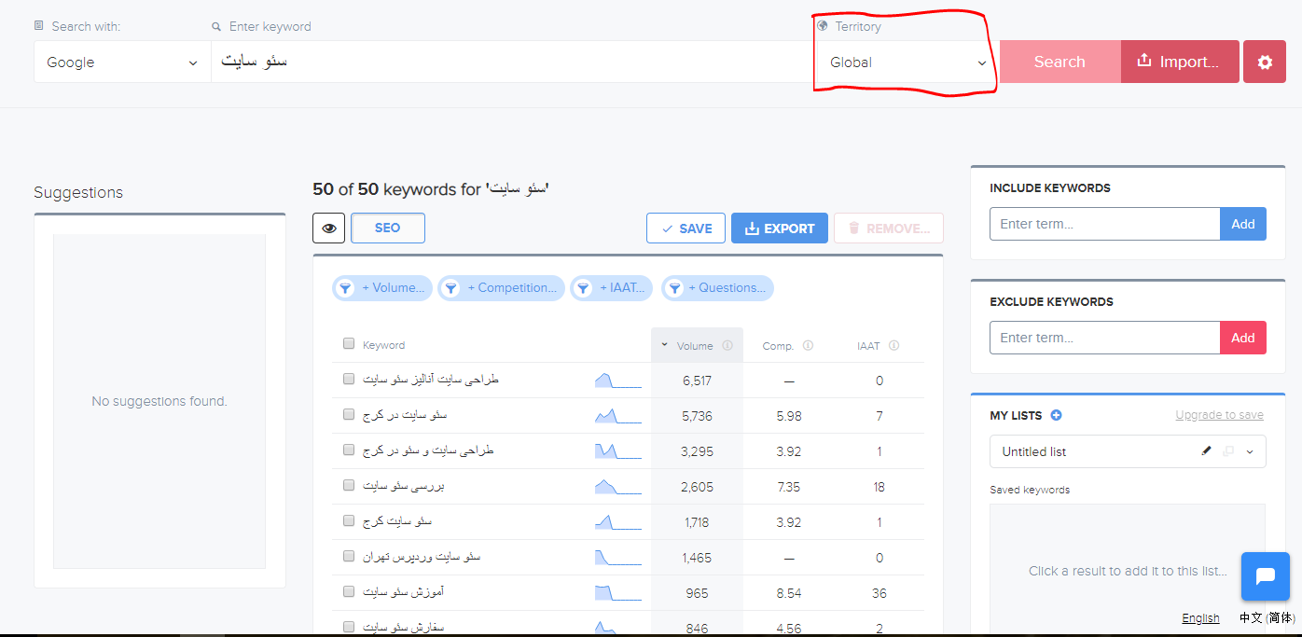1302x637 pixels.
Task: Toggle the eye visibility button
Action: [x=328, y=228]
